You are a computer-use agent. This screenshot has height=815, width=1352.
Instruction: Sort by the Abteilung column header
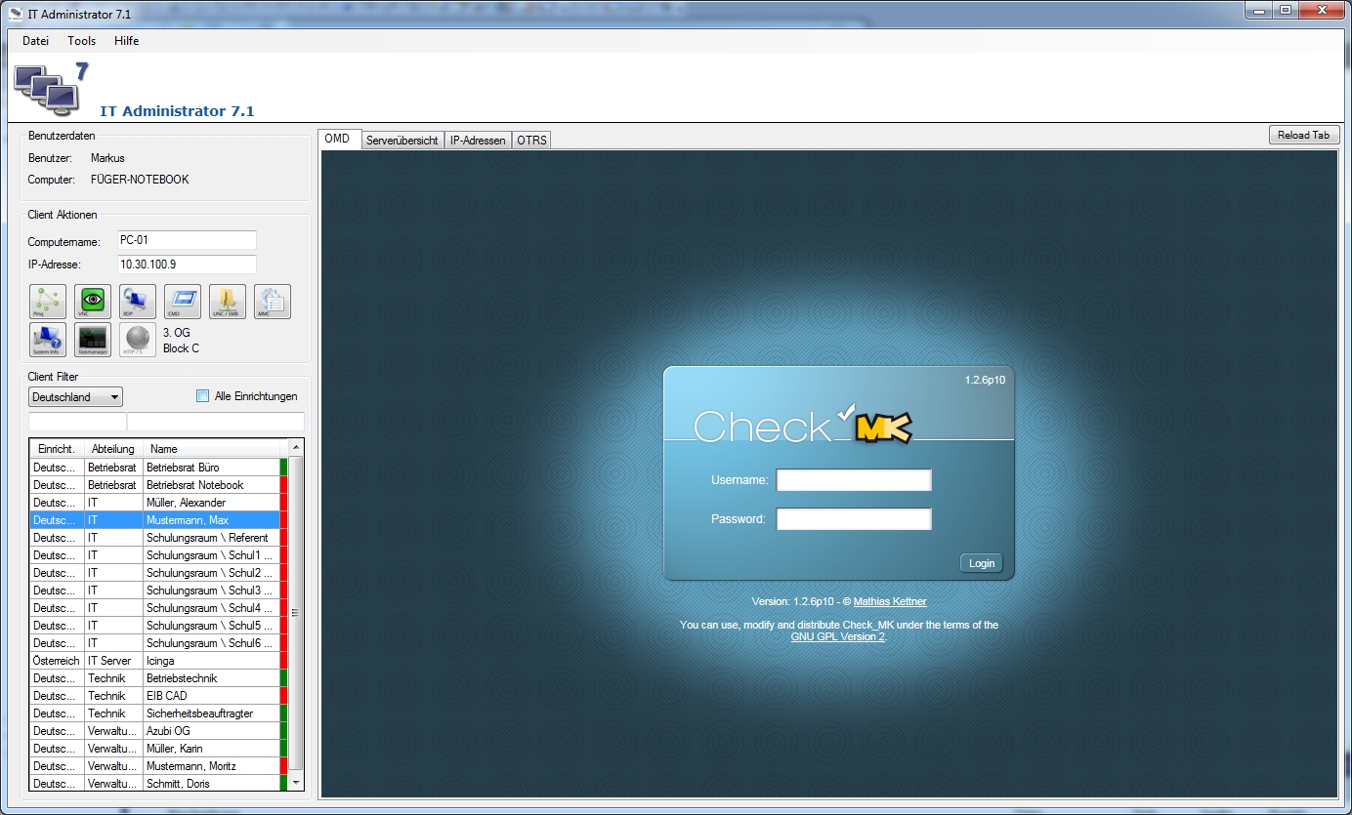click(113, 449)
